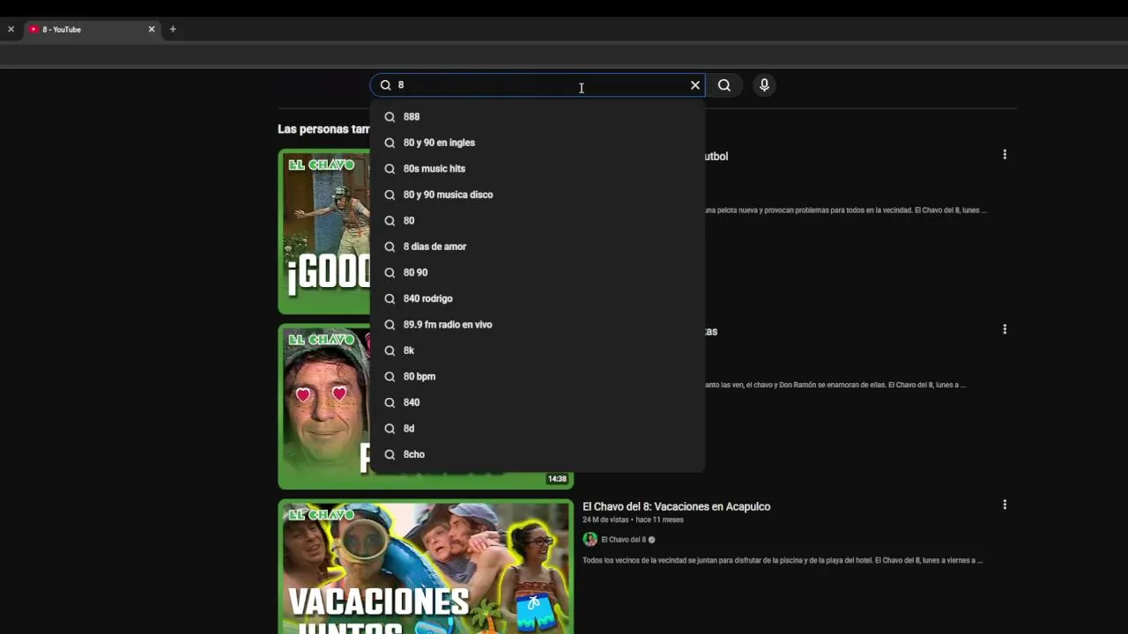Pick the plain '840' suggestion
Screen dimensions: 1128x634
[538, 402]
